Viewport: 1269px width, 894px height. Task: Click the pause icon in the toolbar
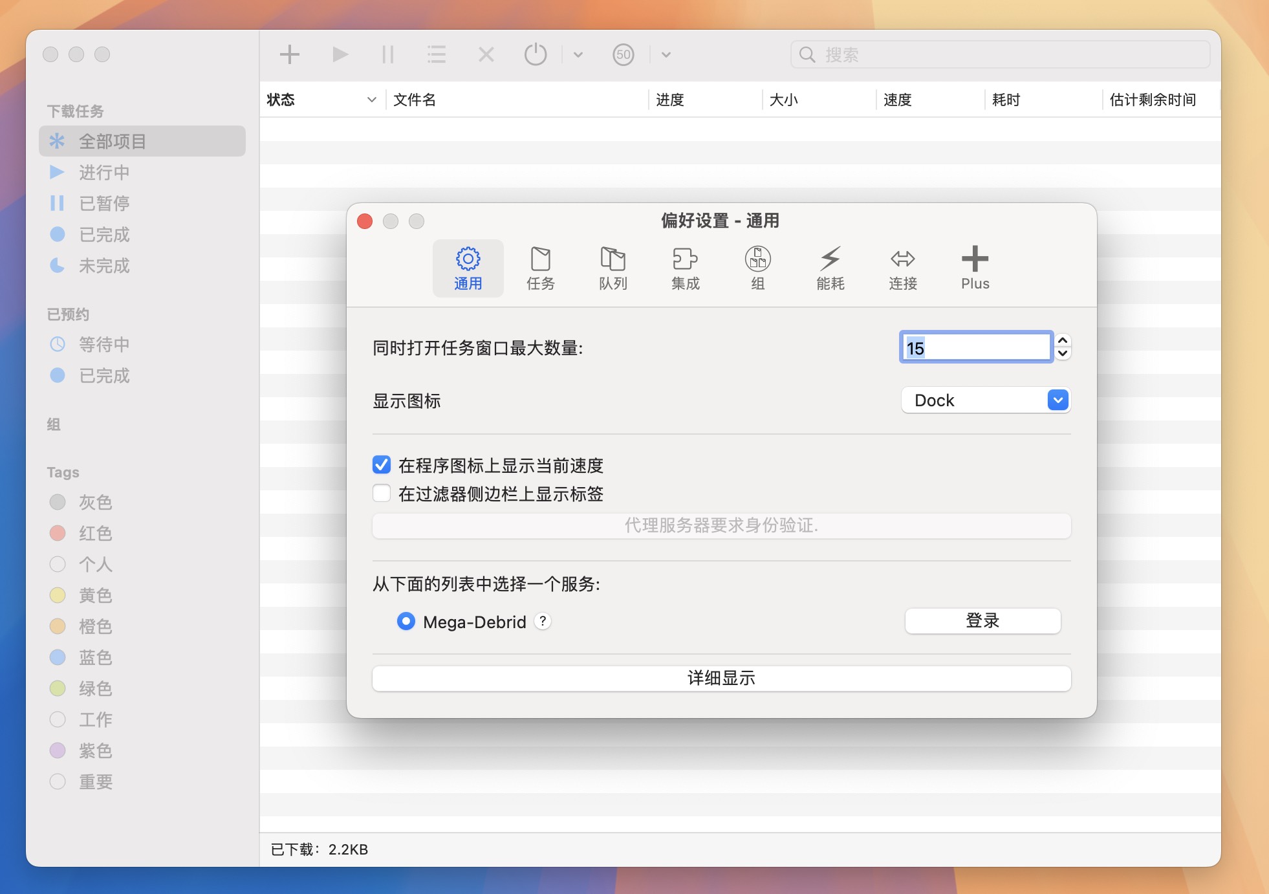(x=388, y=54)
